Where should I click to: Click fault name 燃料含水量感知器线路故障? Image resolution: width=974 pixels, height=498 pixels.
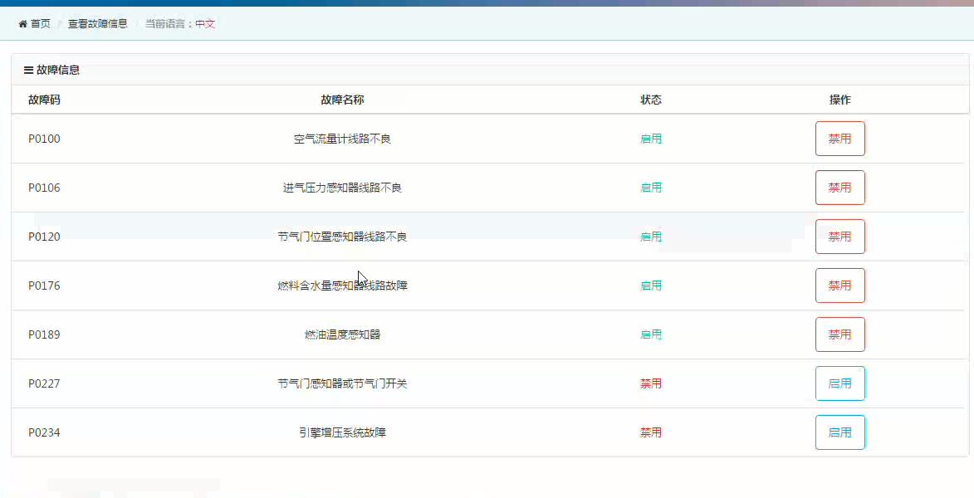point(342,286)
